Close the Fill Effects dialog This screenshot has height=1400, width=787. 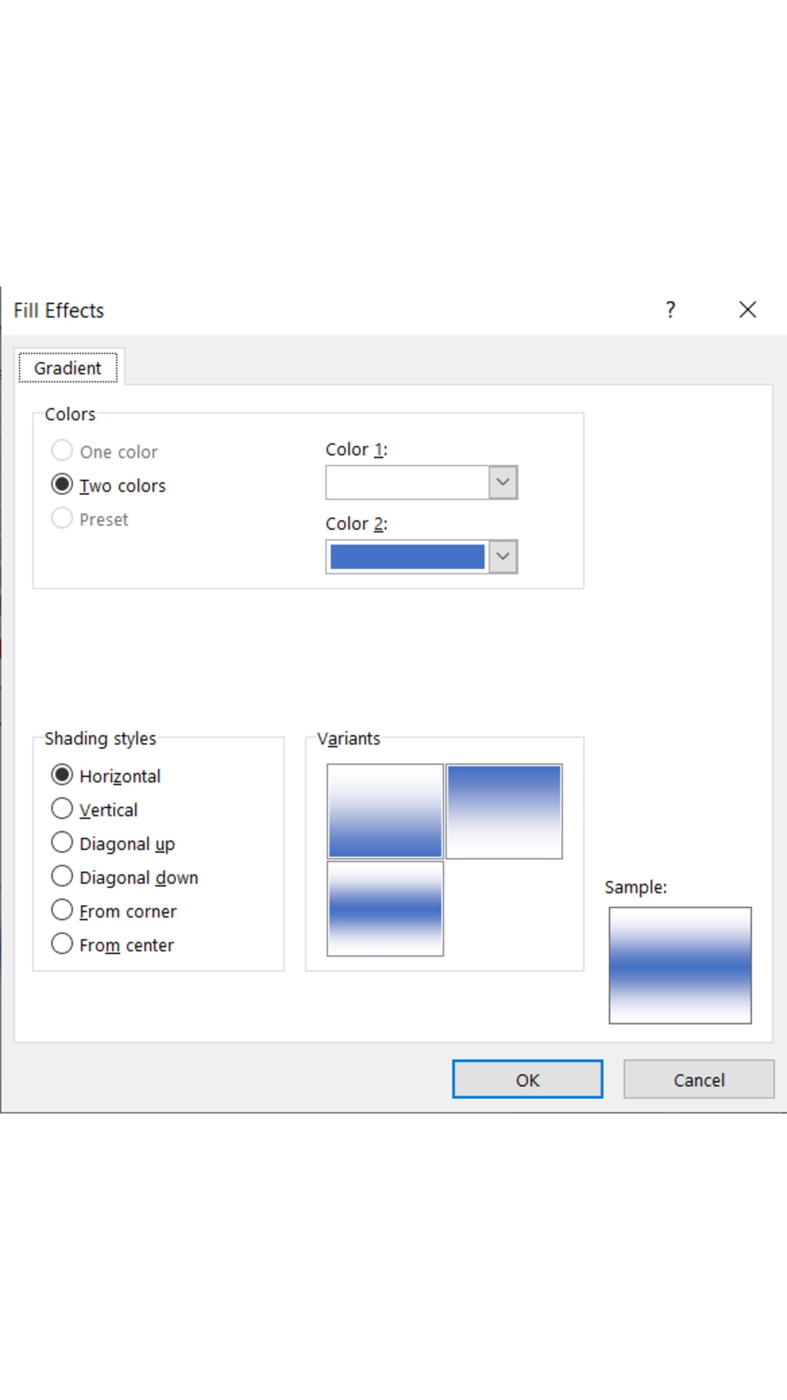tap(747, 310)
